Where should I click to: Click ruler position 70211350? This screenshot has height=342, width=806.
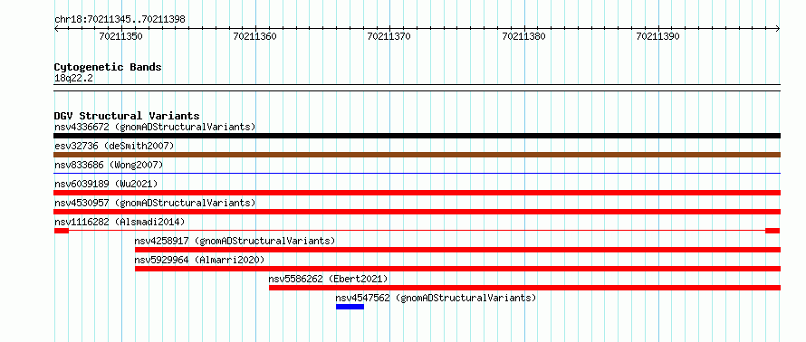pyautogui.click(x=121, y=36)
